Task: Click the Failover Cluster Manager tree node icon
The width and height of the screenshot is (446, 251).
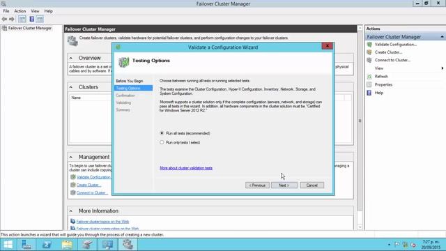Action: [x=4, y=28]
